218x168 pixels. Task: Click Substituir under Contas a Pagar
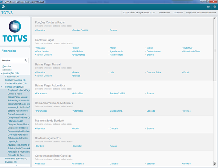188,48
